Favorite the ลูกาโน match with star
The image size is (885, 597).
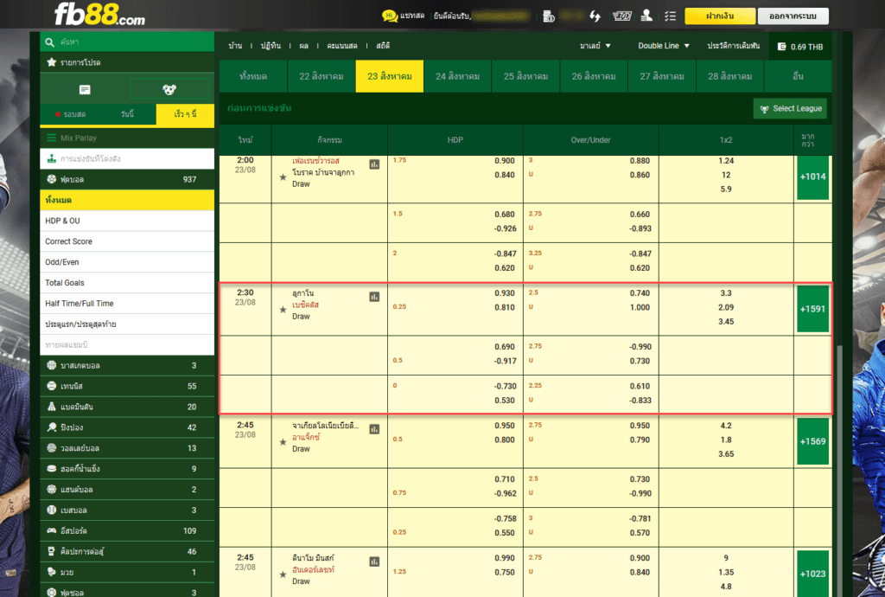[x=283, y=310]
